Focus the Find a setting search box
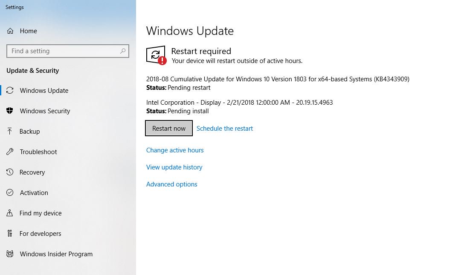Image resolution: width=470 pixels, height=275 pixels. [x=68, y=51]
